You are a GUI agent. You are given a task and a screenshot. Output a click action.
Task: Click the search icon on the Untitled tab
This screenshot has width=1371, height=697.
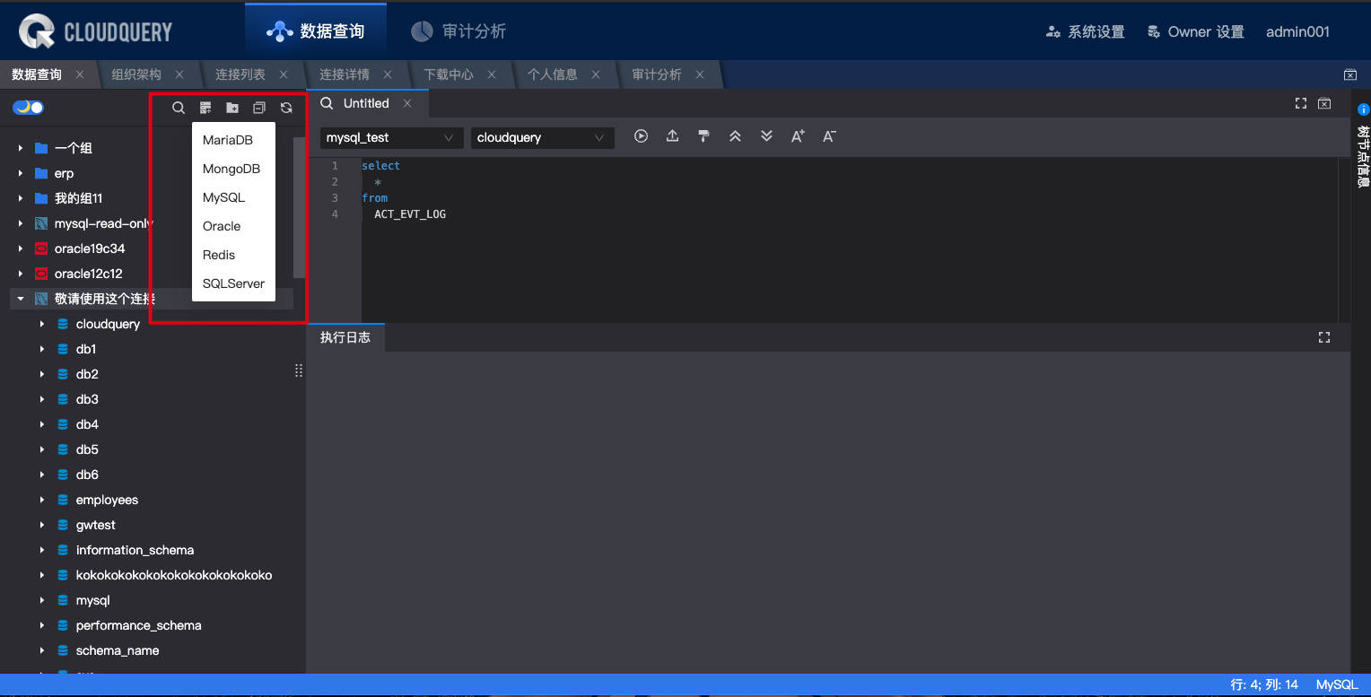[327, 103]
